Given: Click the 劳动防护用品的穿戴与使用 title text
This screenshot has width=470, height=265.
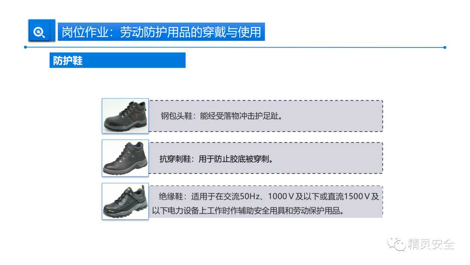Looking at the screenshot, I should (191, 32).
